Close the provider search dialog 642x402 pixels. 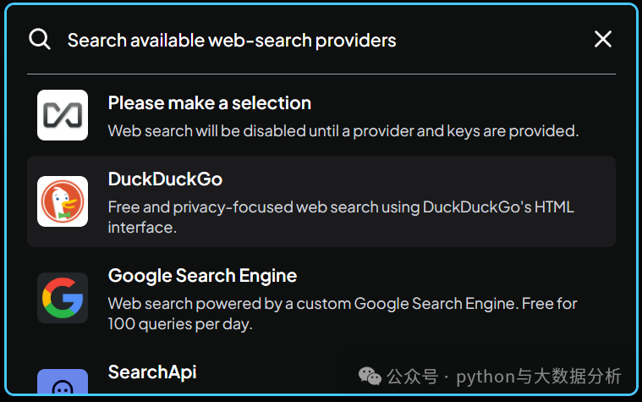pos(603,39)
